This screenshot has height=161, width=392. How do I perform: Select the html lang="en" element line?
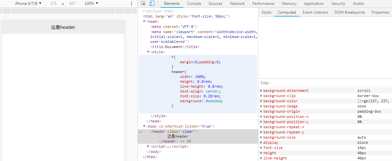(187, 16)
